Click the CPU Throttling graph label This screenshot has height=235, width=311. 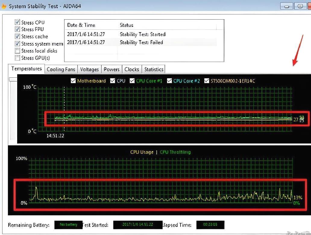175,152
